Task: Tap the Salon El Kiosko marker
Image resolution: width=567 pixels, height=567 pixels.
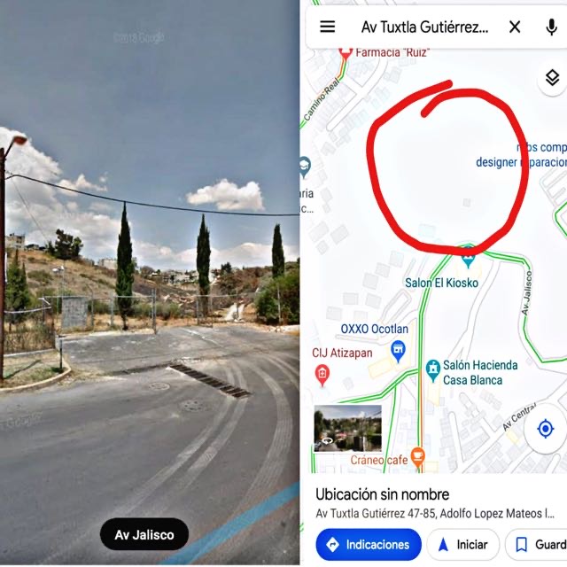Action: click(468, 257)
